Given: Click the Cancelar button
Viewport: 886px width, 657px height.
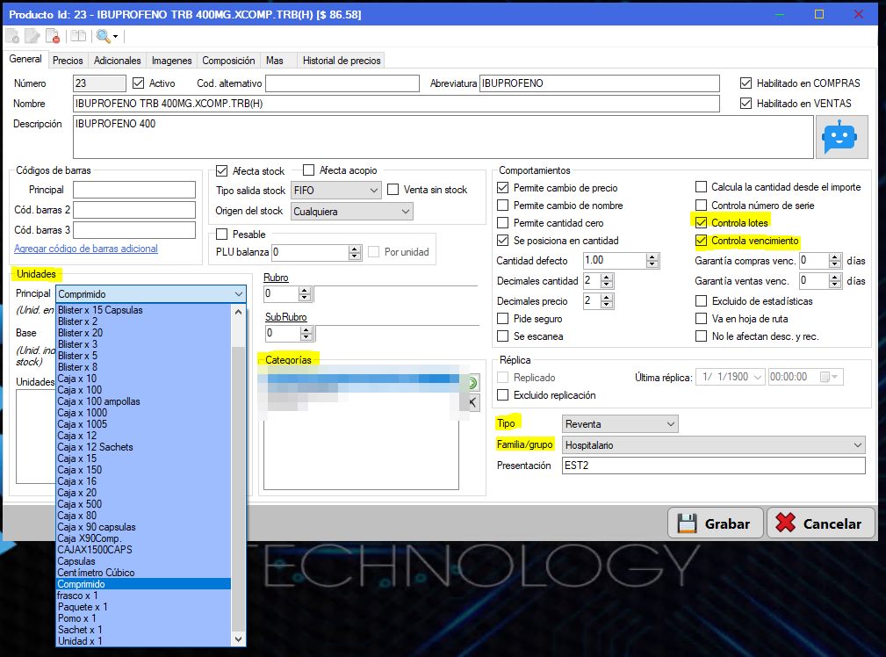Looking at the screenshot, I should point(819,523).
